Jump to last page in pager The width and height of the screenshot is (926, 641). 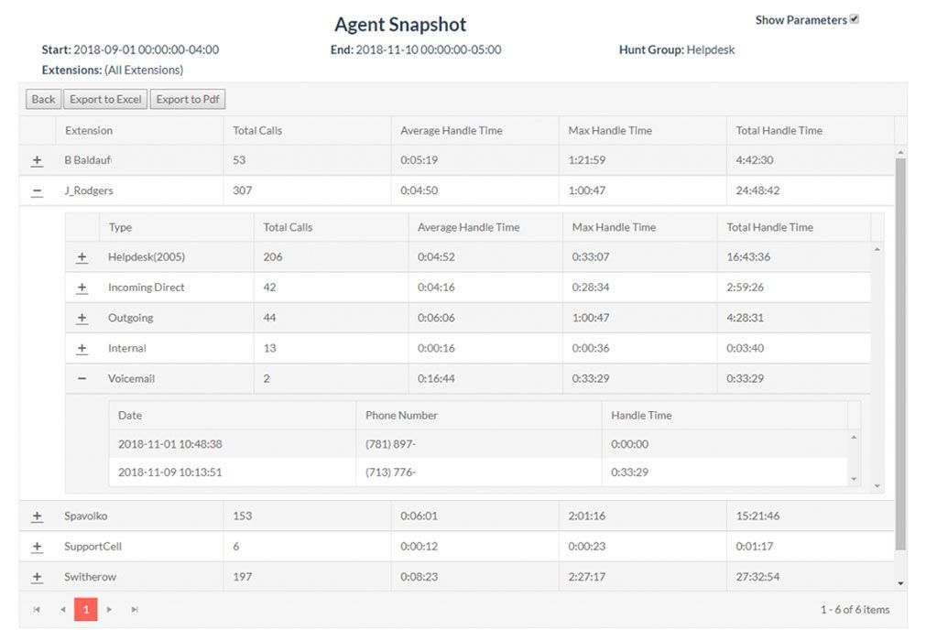(135, 609)
